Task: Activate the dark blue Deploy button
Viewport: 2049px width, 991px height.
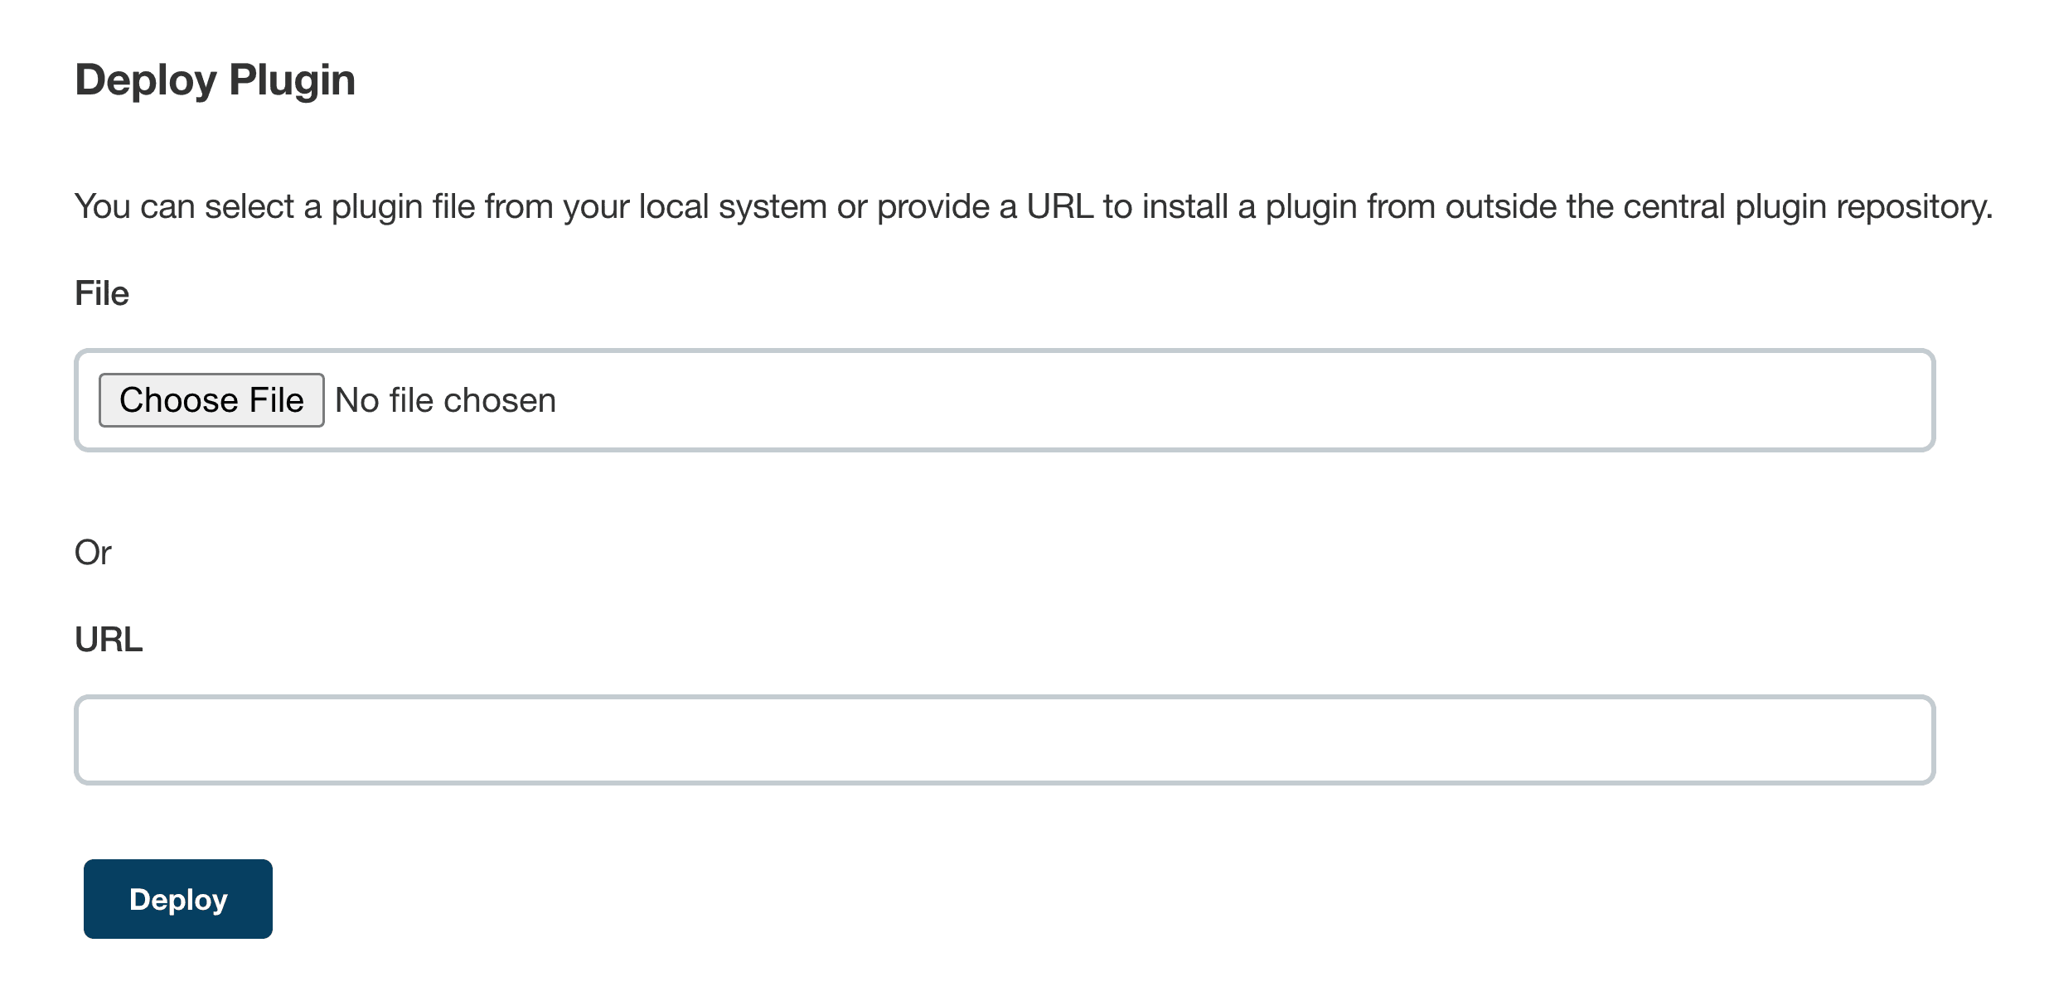Action: click(x=177, y=898)
